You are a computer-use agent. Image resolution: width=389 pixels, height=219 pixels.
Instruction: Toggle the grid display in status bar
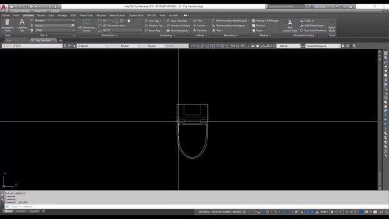pos(245,212)
